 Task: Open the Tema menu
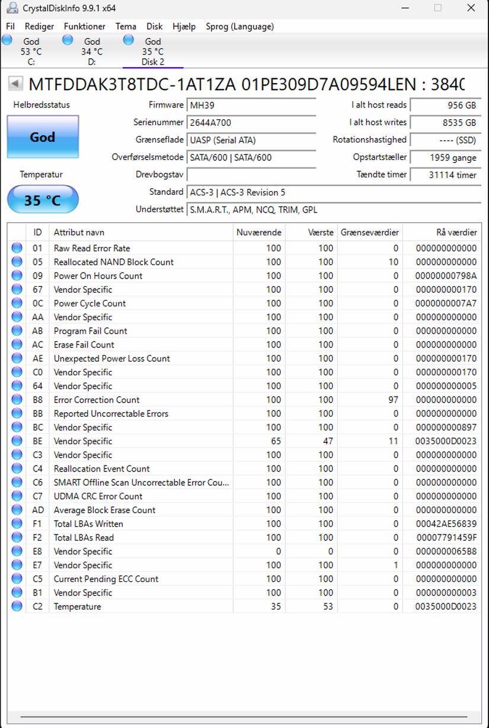click(126, 27)
